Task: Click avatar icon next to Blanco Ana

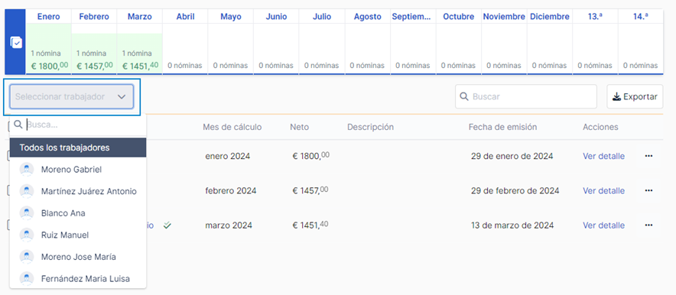Action: click(27, 212)
